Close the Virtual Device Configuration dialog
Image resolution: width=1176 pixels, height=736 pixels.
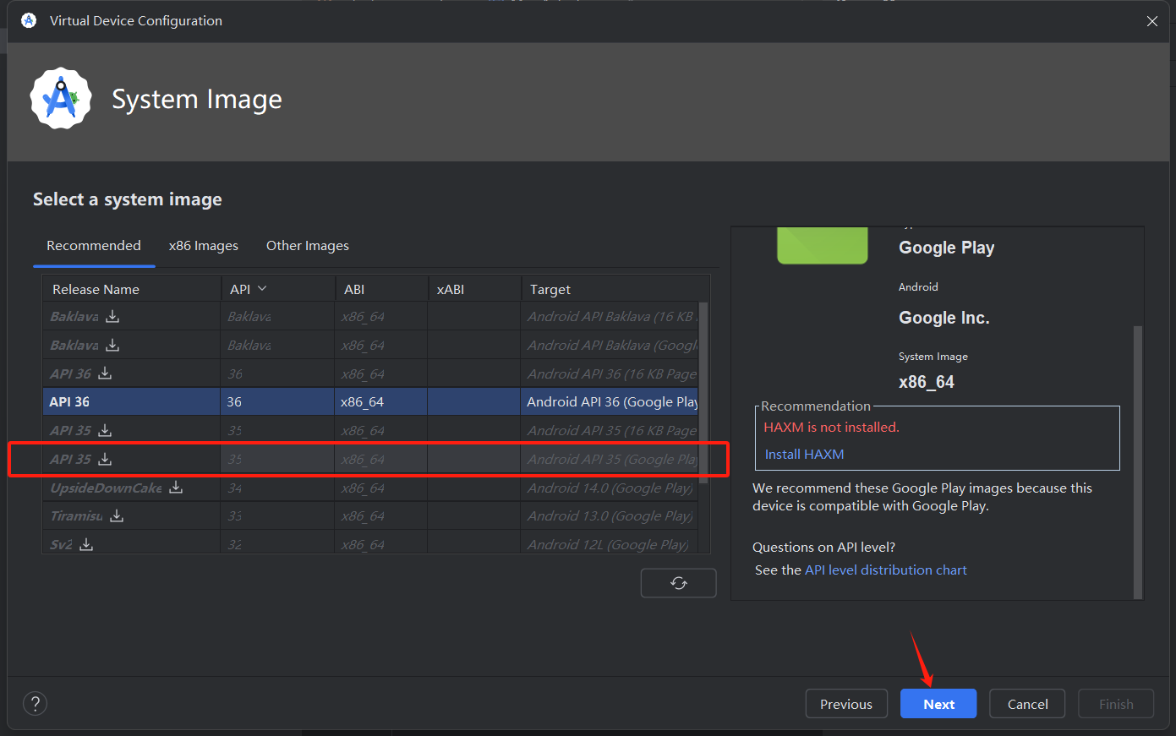(x=1151, y=21)
